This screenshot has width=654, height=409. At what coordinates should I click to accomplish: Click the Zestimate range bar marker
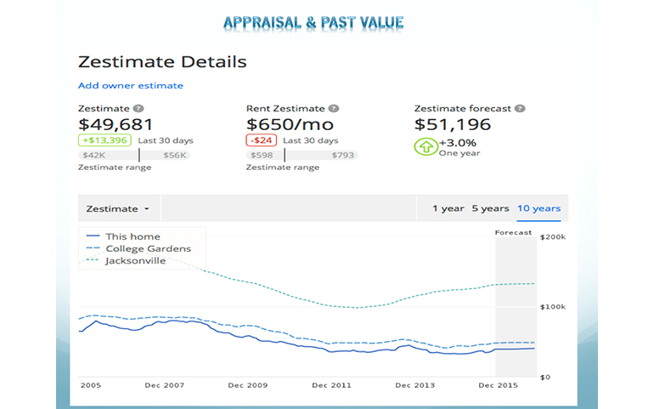pyautogui.click(x=138, y=156)
